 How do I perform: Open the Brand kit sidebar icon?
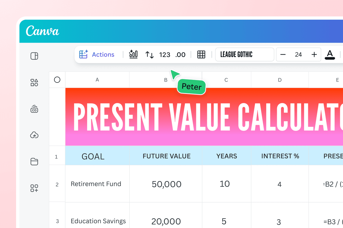(x=34, y=109)
